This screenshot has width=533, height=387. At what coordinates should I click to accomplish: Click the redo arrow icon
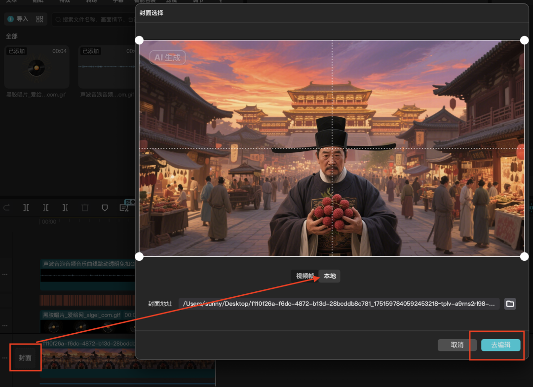pos(6,208)
